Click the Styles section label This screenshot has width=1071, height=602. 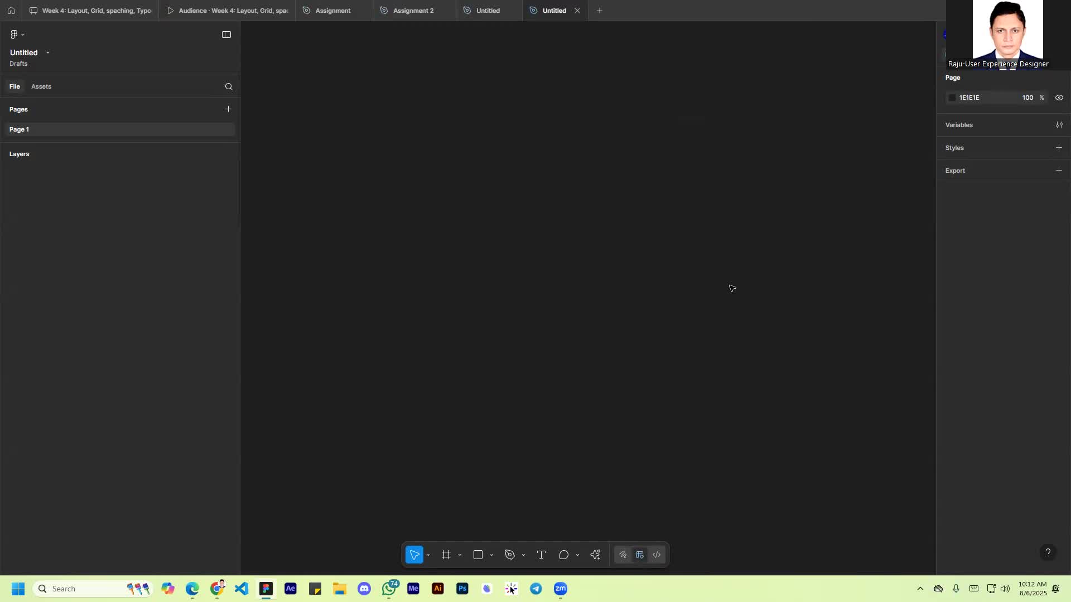click(954, 148)
